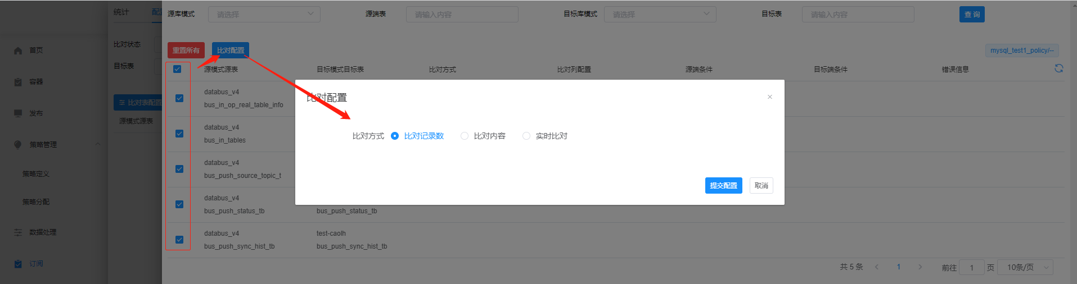Click the 订阅 subscription icon in sidebar
This screenshot has width=1077, height=284.
[x=18, y=264]
